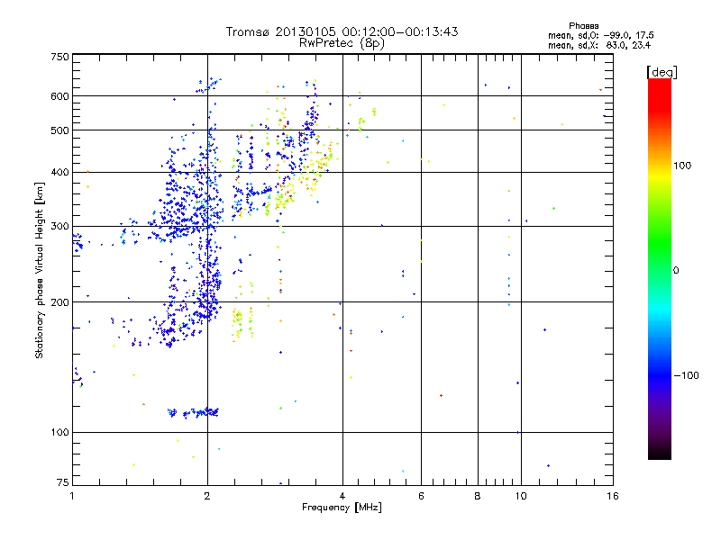
Task: Click the y-axis tick label '200'
Action: coord(59,302)
